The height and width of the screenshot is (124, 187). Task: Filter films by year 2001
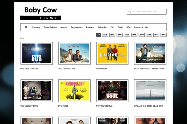tap(105, 35)
